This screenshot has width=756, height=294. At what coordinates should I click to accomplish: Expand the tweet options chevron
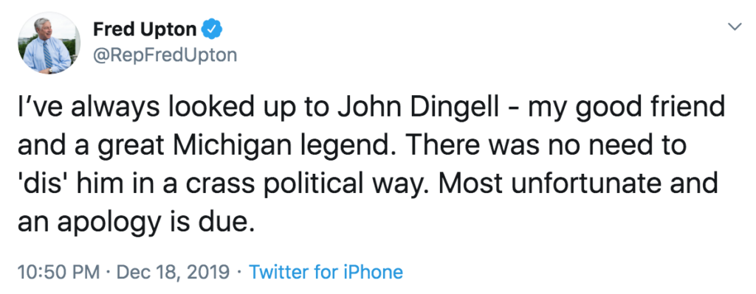pos(735,27)
